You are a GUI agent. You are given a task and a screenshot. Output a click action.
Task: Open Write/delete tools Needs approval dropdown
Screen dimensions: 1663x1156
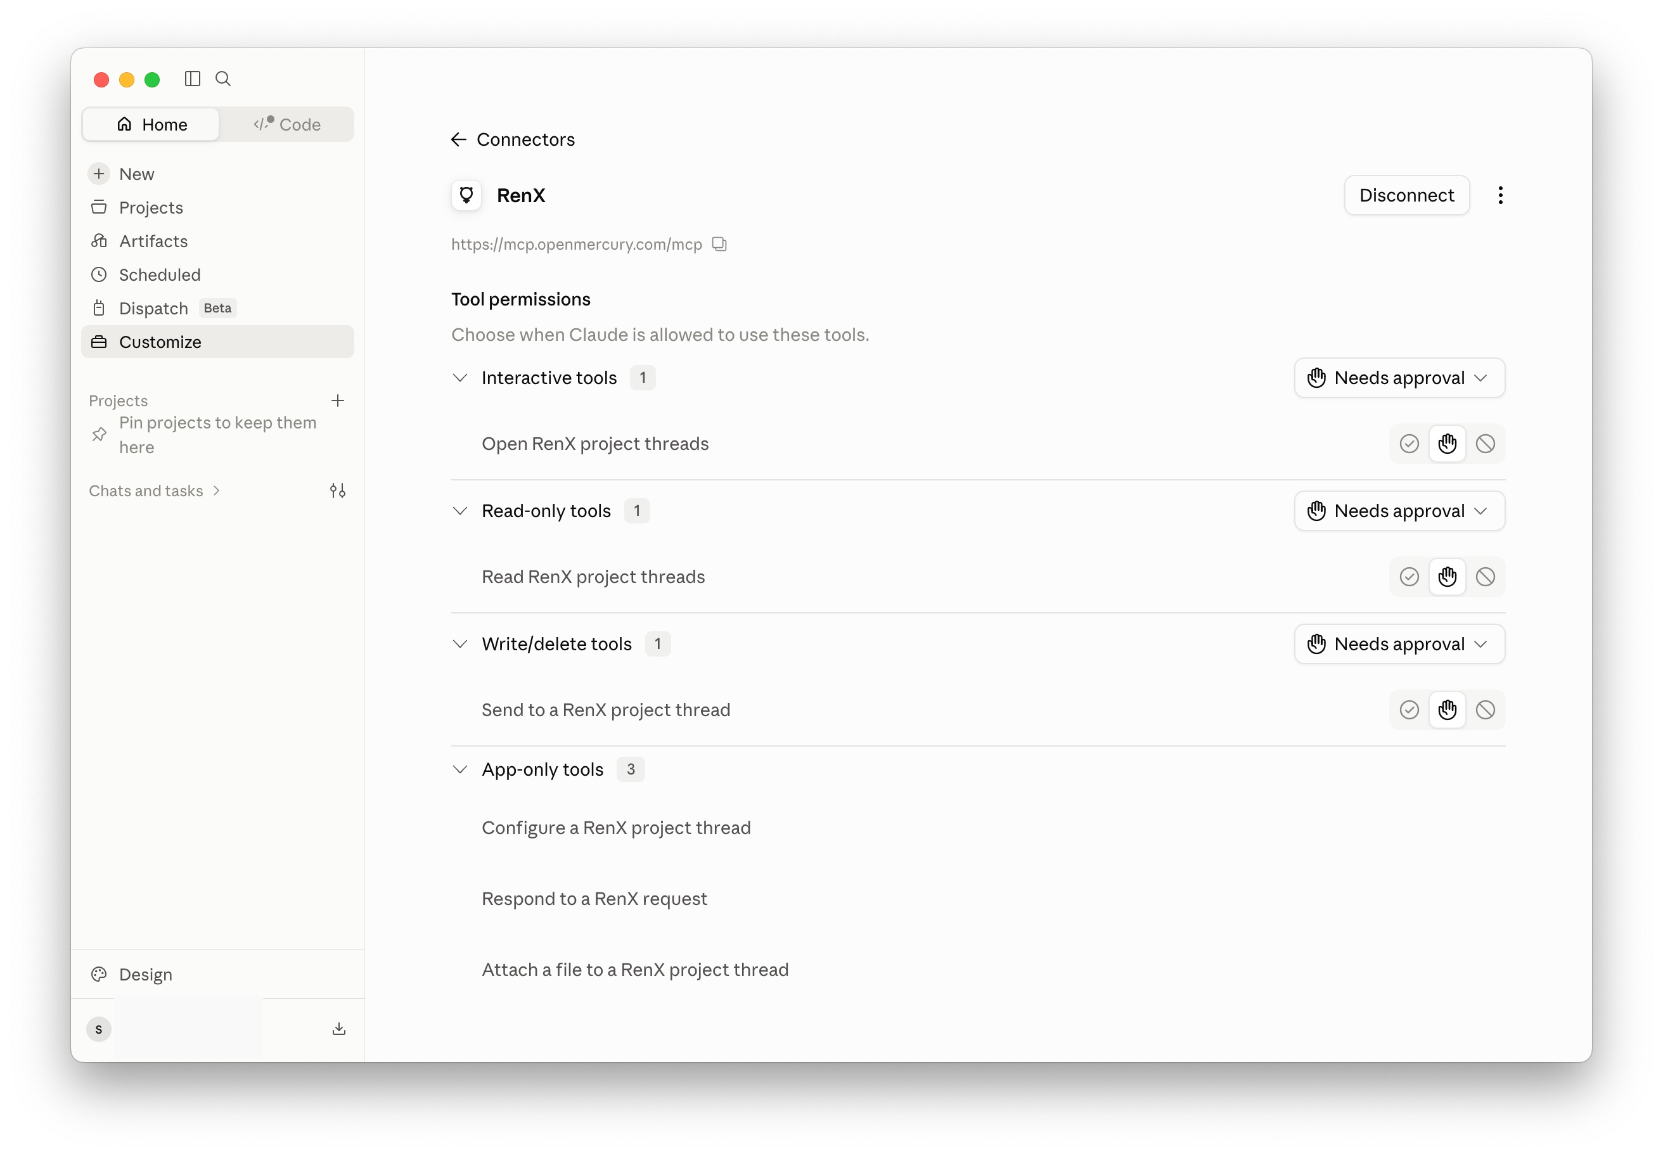click(x=1399, y=645)
